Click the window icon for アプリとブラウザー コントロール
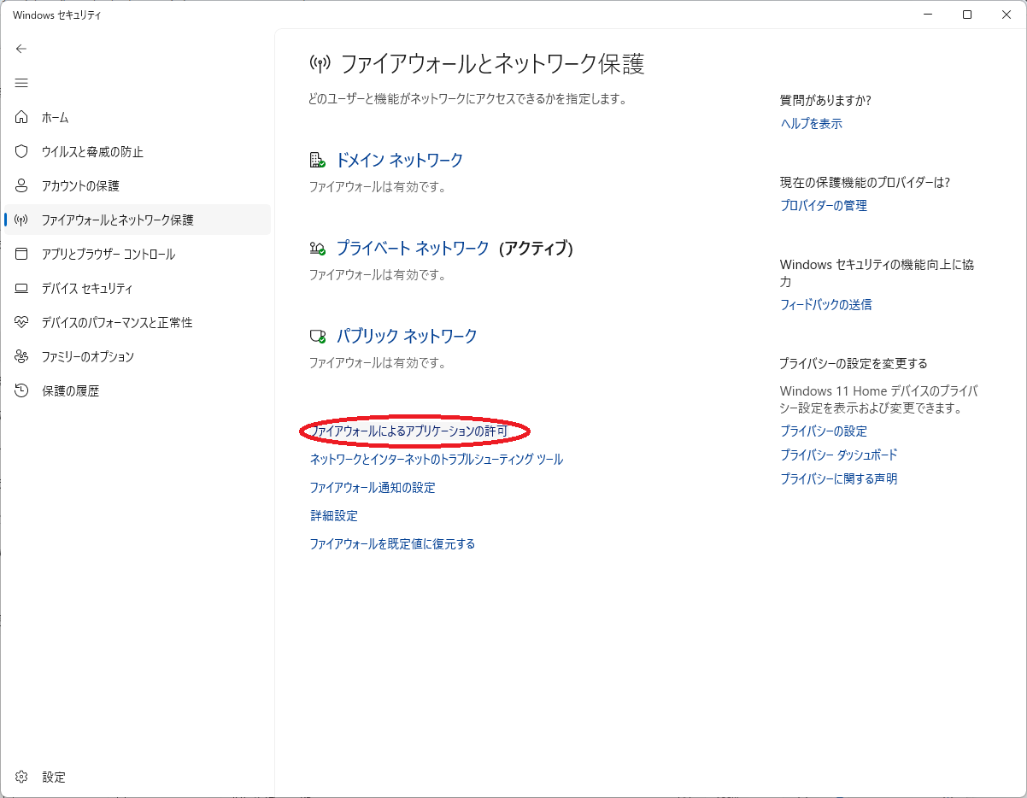Image resolution: width=1027 pixels, height=798 pixels. (22, 254)
